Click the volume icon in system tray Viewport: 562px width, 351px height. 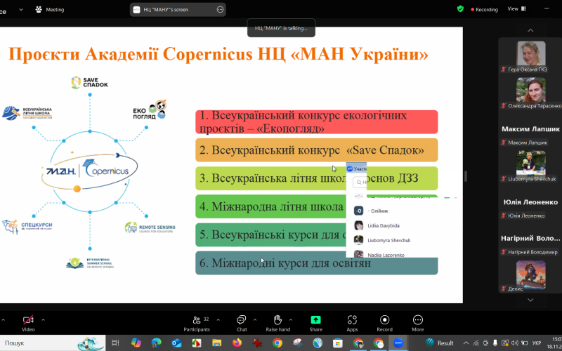516,343
